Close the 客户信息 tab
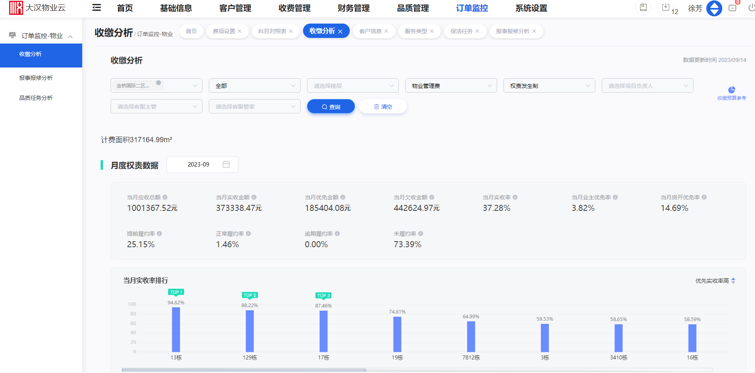This screenshot has height=373, width=755. (x=386, y=31)
